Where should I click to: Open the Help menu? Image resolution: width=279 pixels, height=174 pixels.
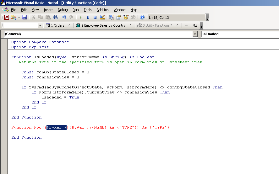[x=134, y=10]
